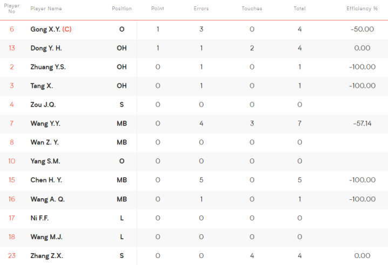Click the Errors column header
Image resolution: width=388 pixels, height=265 pixels.
pyautogui.click(x=201, y=9)
